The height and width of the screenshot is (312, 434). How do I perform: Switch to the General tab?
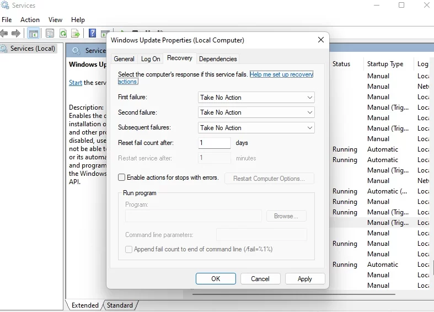[x=124, y=59]
